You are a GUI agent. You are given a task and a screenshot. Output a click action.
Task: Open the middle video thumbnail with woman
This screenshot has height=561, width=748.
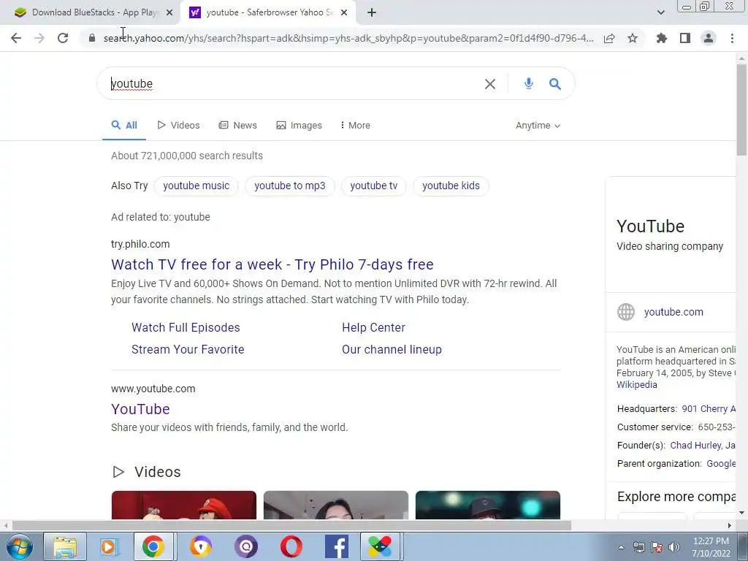pyautogui.click(x=336, y=505)
